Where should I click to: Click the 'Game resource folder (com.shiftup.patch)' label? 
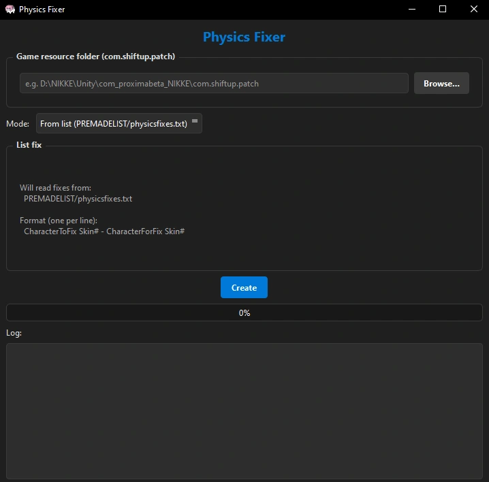pyautogui.click(x=96, y=57)
